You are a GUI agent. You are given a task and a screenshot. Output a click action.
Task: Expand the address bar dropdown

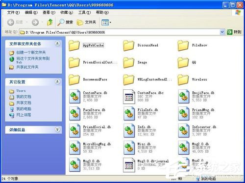[222, 32]
